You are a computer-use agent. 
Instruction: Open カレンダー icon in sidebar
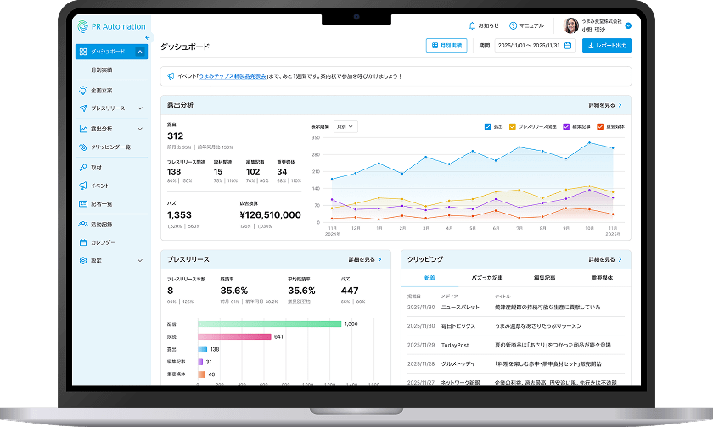coord(83,242)
